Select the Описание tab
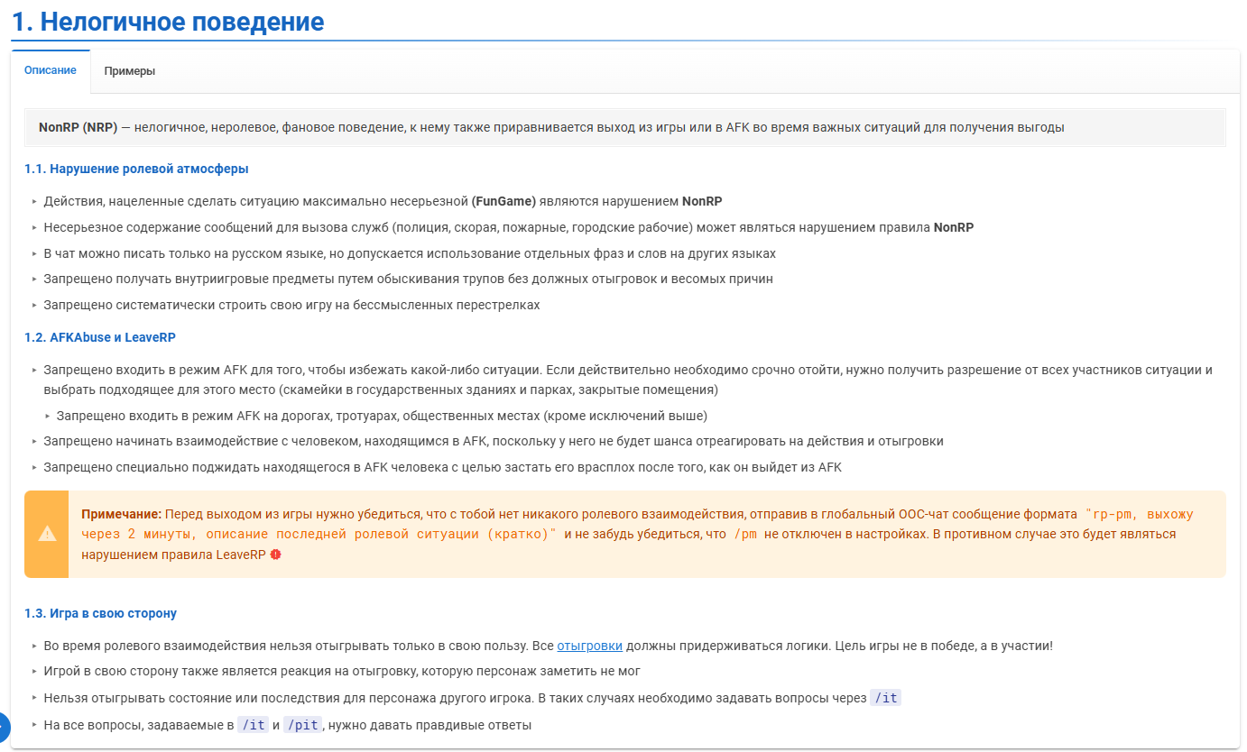Viewport: 1247px width, 752px height. pyautogui.click(x=51, y=70)
